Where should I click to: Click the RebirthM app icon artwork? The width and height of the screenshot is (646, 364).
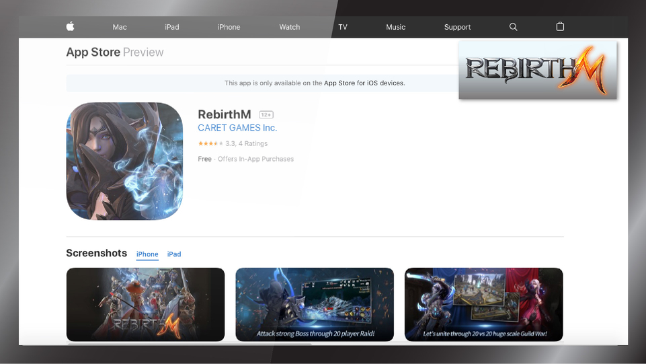pyautogui.click(x=124, y=161)
